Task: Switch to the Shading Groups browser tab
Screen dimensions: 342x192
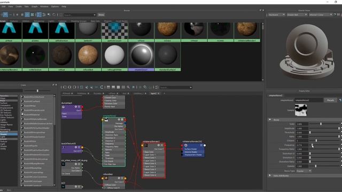Action: coord(79,21)
